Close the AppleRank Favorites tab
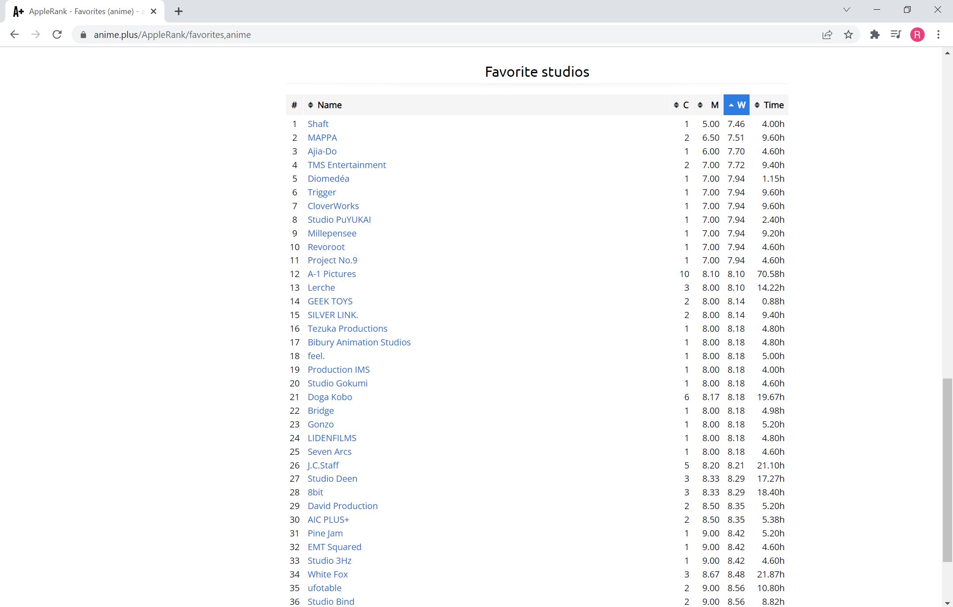This screenshot has height=607, width=953. [154, 11]
